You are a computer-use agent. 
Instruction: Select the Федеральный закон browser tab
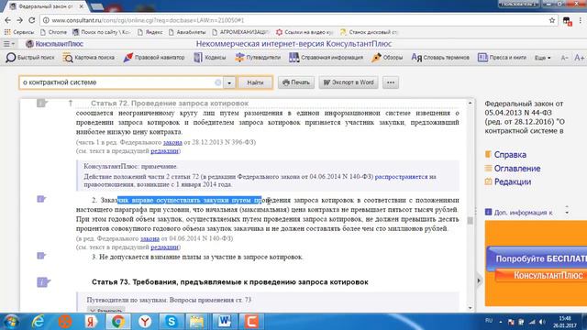click(x=46, y=6)
